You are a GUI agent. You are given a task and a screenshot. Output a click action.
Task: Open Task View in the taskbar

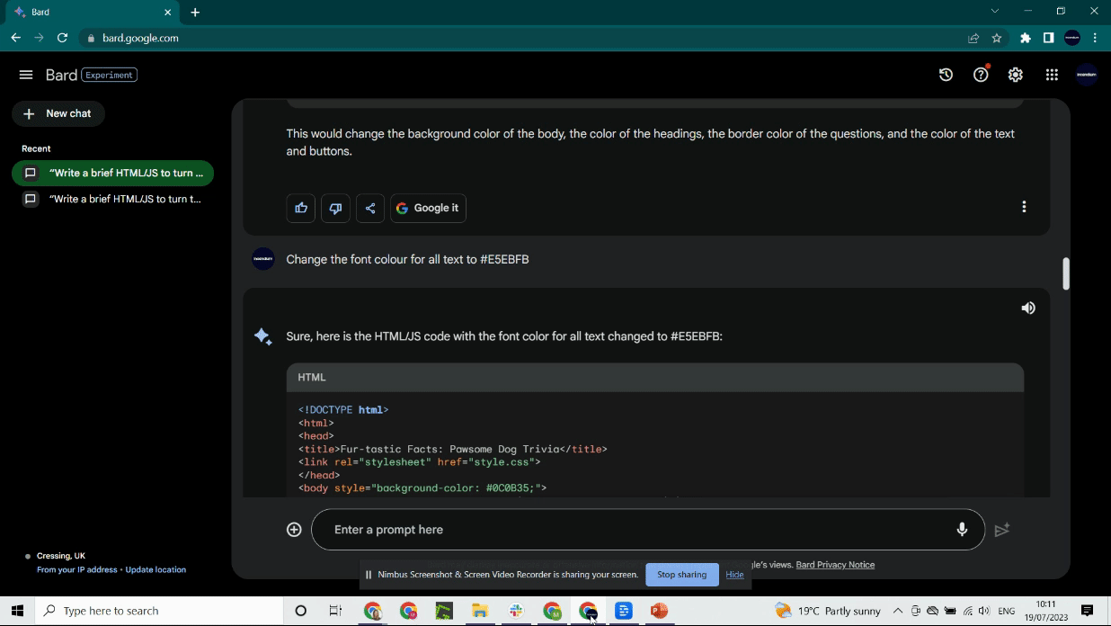click(335, 611)
